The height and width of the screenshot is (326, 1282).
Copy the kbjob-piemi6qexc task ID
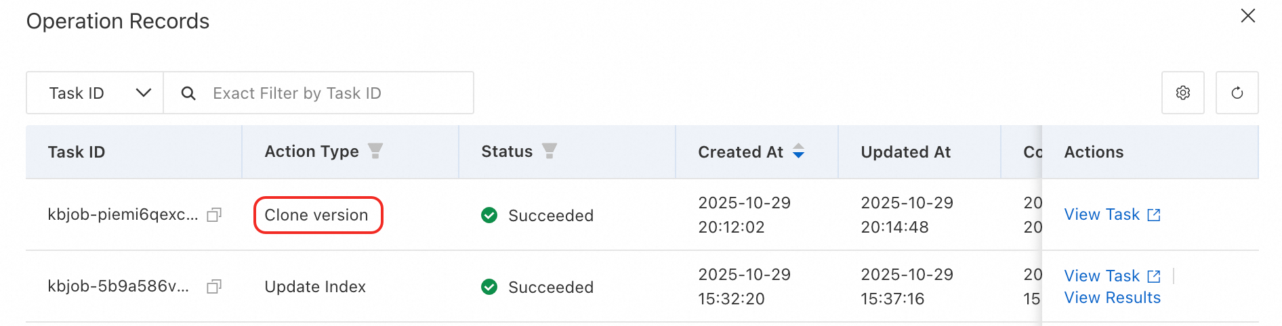pos(214,215)
